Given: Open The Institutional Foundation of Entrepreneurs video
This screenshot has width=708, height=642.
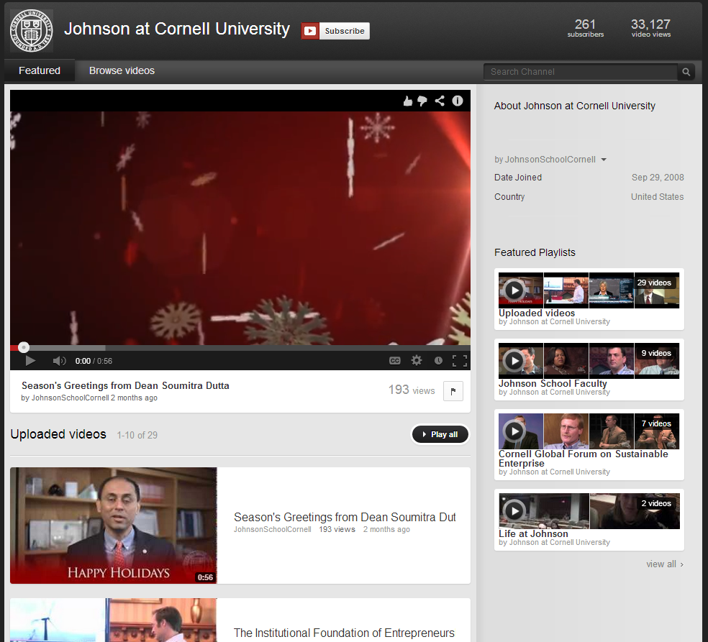Looking at the screenshot, I should point(344,633).
